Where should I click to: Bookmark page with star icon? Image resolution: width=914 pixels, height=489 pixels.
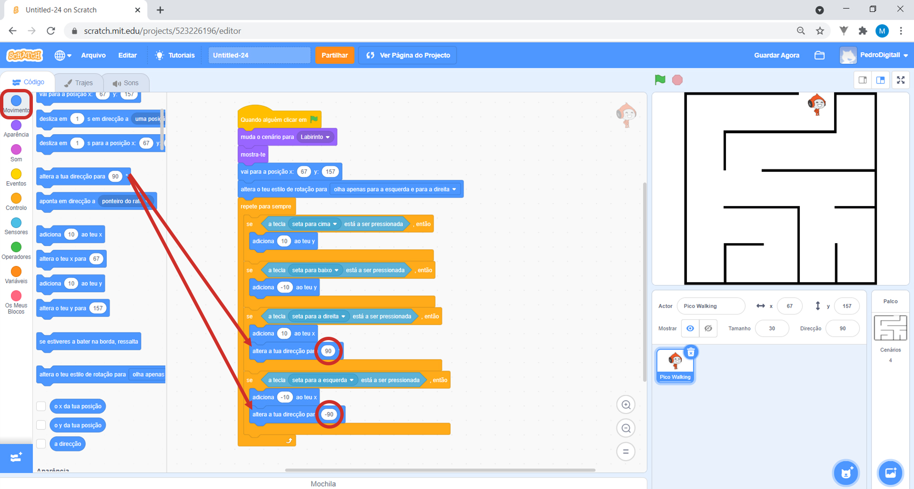(x=820, y=31)
